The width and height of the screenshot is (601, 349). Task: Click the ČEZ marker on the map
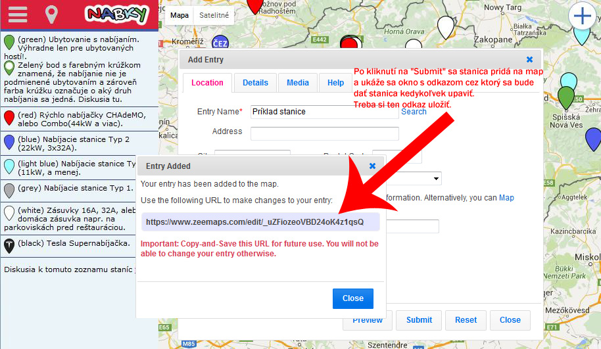[x=220, y=43]
